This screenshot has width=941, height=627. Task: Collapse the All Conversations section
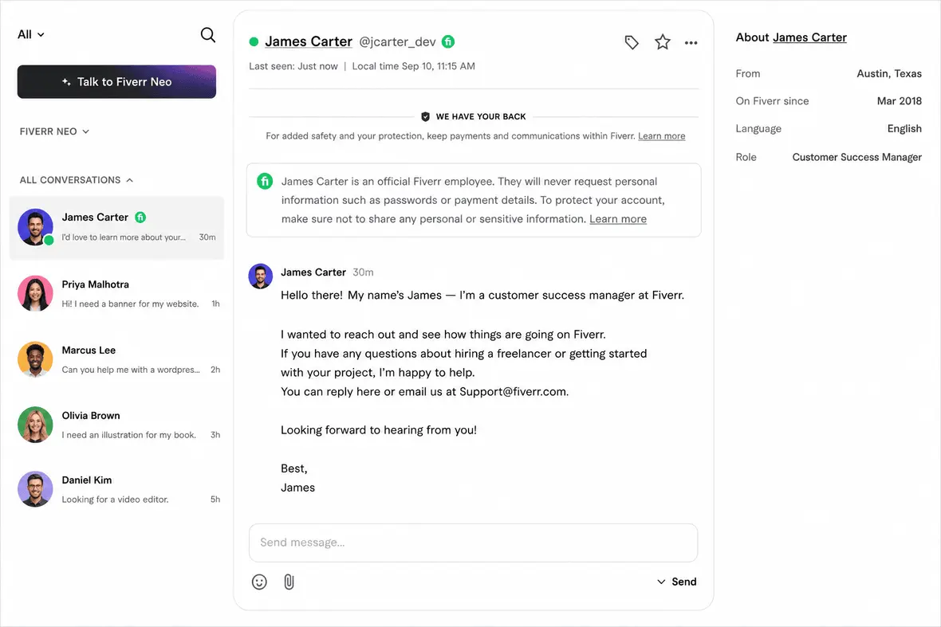[x=77, y=180]
